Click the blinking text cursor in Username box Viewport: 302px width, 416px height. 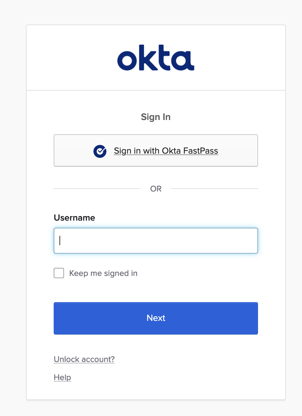60,241
